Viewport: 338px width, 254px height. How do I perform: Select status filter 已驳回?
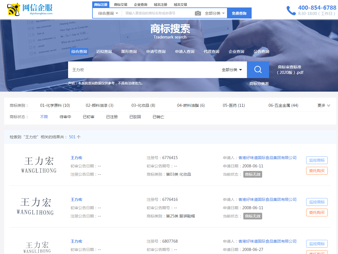pyautogui.click(x=135, y=117)
